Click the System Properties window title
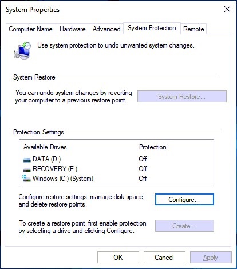The image size is (237, 269). tap(33, 10)
